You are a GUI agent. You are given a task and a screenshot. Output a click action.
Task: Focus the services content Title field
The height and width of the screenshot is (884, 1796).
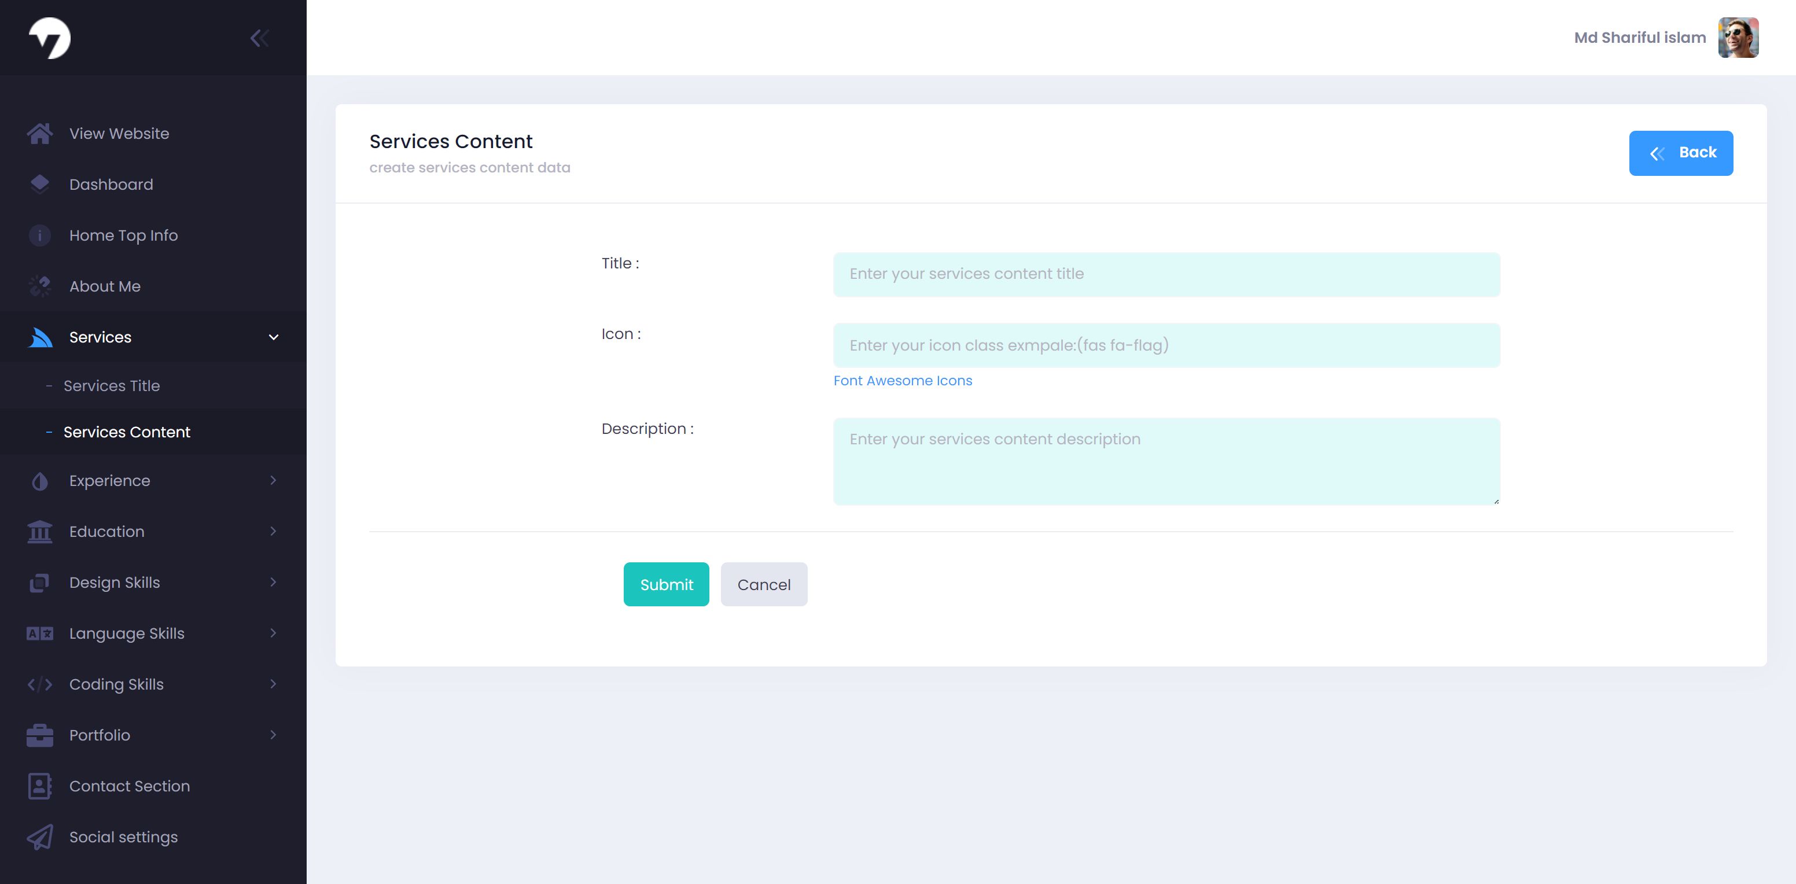click(x=1166, y=274)
